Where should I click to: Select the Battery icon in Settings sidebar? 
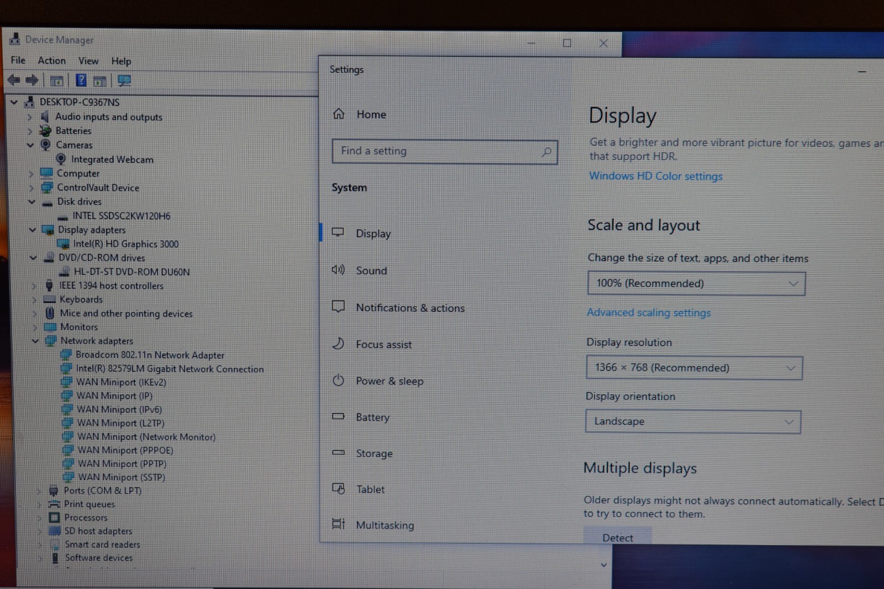click(x=338, y=416)
